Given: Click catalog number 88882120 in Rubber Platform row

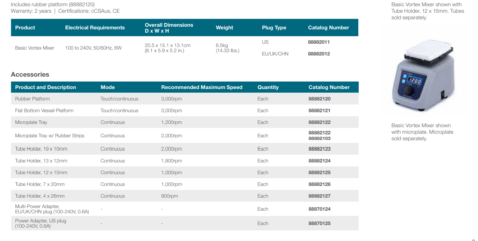Looking at the screenshot, I should [319, 99].
